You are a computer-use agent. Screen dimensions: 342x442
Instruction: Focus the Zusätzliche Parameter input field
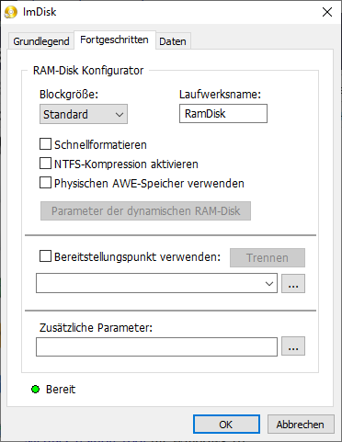[156, 346]
